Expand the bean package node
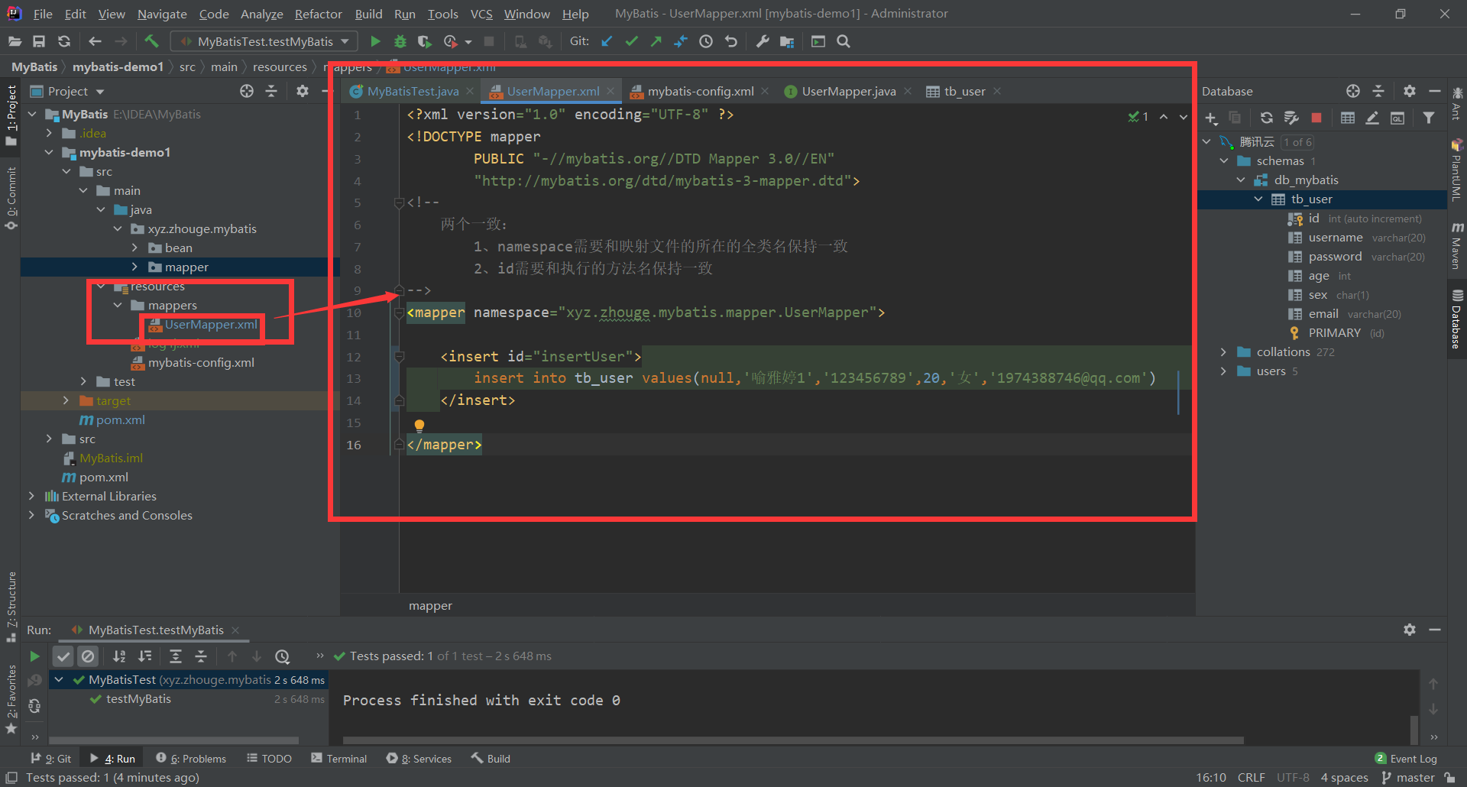This screenshot has height=787, width=1467. [x=134, y=248]
